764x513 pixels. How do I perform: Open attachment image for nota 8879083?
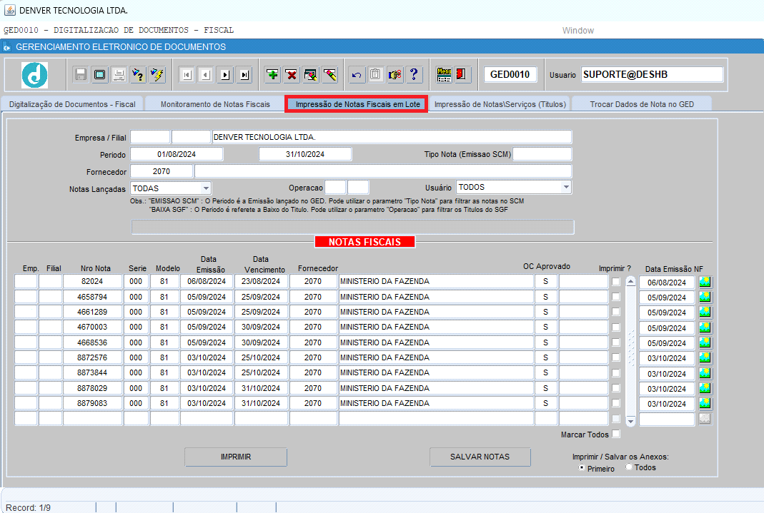(705, 404)
